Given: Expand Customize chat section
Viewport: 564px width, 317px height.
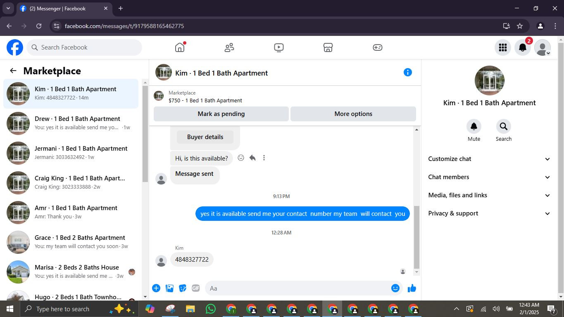Looking at the screenshot, I should (x=489, y=159).
